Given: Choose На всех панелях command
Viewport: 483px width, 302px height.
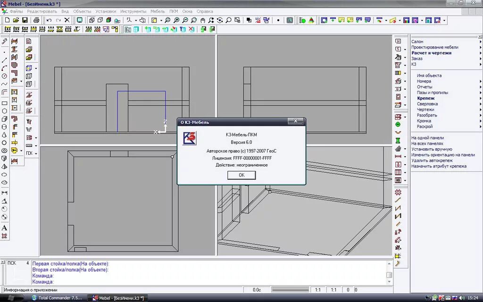Looking at the screenshot, I should pyautogui.click(x=427, y=143).
